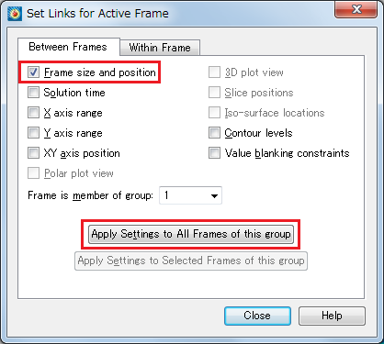Close the dialog with the X button

pos(356,10)
